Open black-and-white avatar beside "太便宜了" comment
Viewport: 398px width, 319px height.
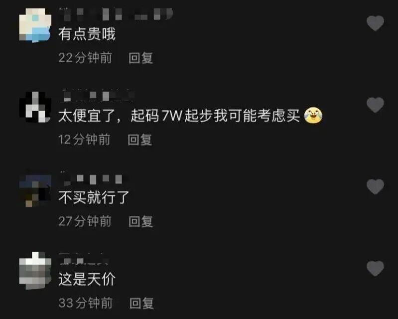[35, 107]
